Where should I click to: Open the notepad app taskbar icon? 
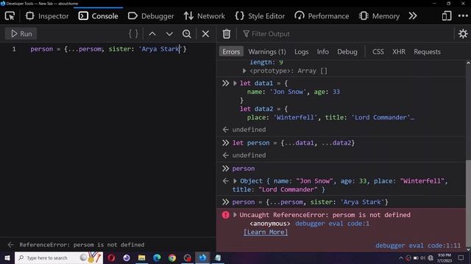(x=218, y=257)
